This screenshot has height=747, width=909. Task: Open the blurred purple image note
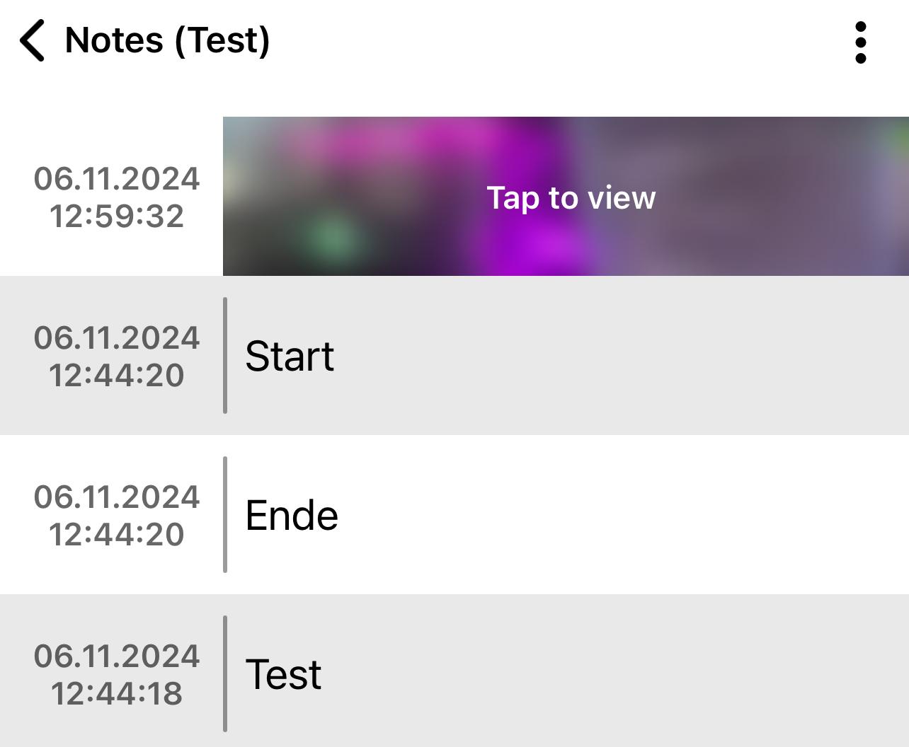[x=566, y=196]
